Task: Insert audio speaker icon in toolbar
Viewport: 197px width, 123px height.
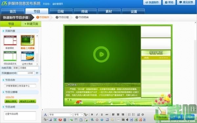Action: click(x=127, y=120)
